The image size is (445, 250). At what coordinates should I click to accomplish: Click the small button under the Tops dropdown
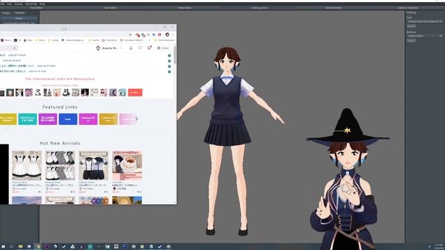411,26
